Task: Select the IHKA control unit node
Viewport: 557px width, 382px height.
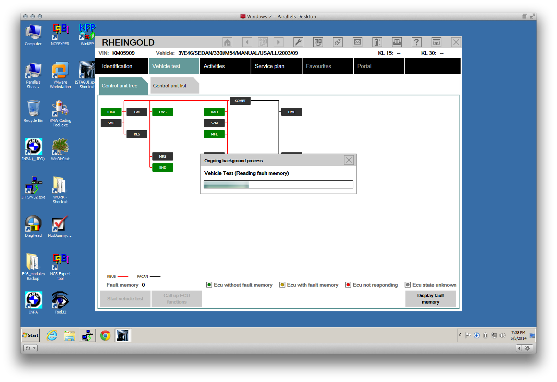Action: (111, 112)
